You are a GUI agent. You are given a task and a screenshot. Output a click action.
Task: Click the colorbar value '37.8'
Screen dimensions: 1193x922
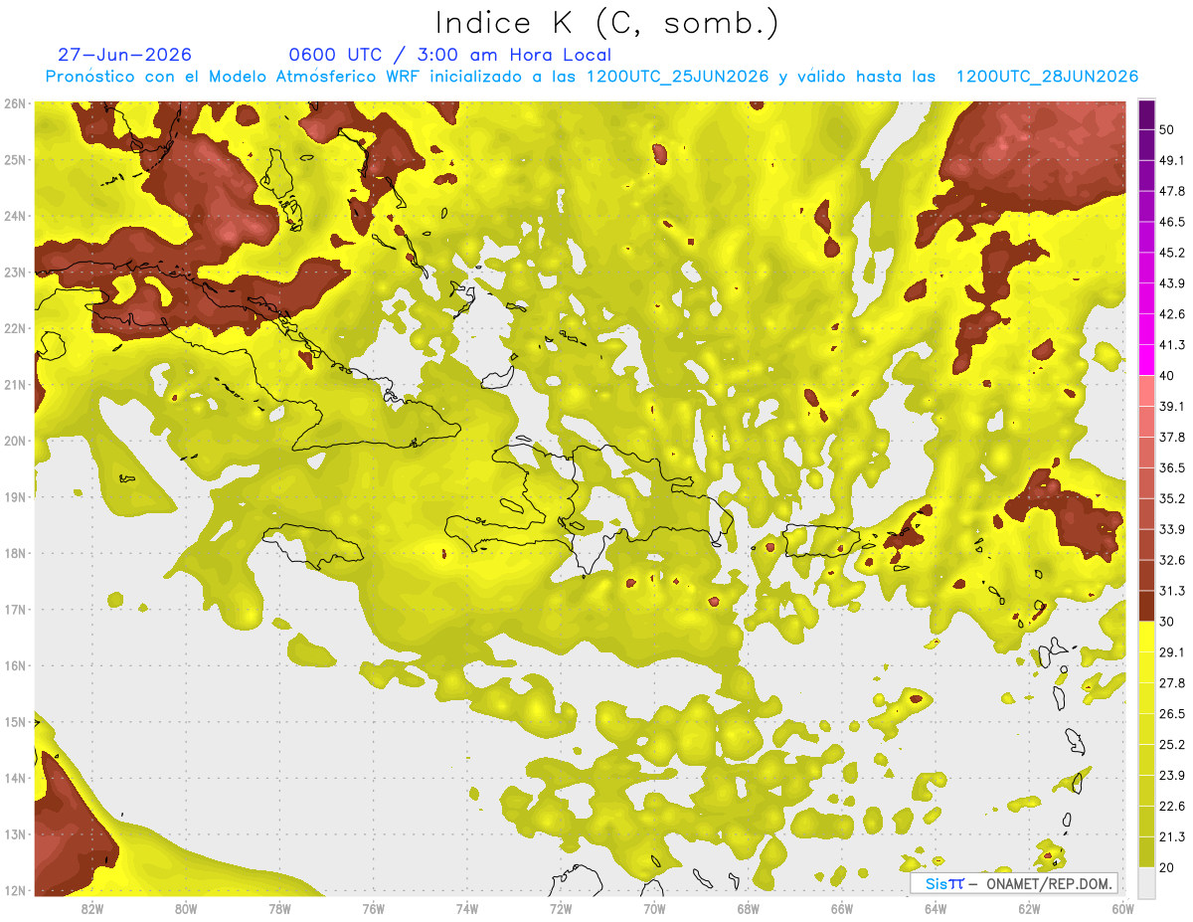click(1171, 438)
